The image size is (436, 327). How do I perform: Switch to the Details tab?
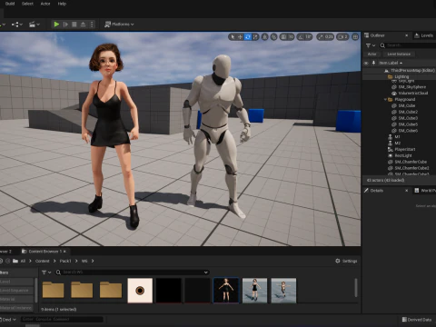(376, 191)
